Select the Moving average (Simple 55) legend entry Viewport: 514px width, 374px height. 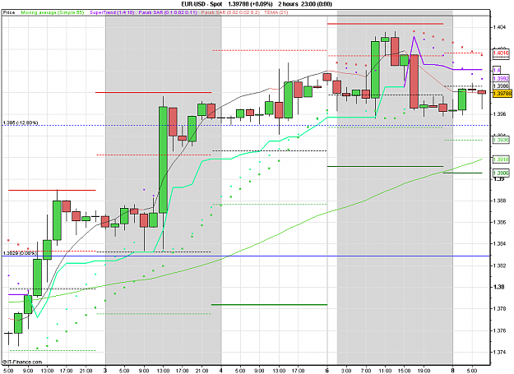[x=53, y=12]
